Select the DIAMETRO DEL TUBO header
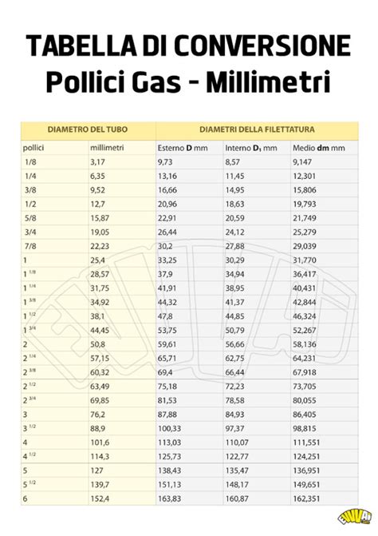378x536 pixels. [x=88, y=129]
